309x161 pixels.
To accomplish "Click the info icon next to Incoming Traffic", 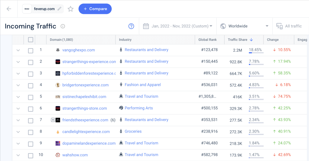I will [63, 26].
